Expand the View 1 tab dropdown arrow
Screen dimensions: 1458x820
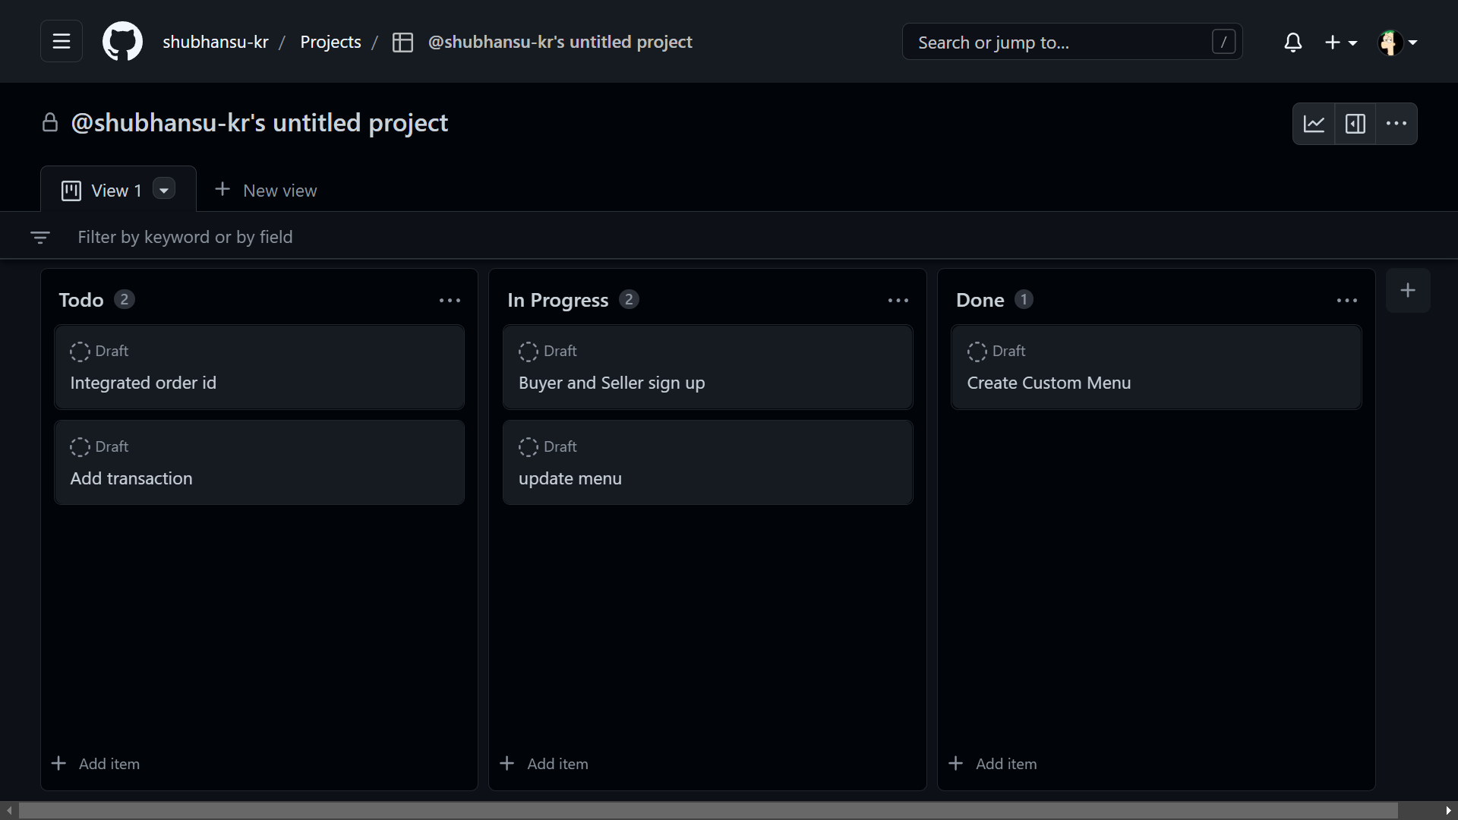click(x=163, y=189)
